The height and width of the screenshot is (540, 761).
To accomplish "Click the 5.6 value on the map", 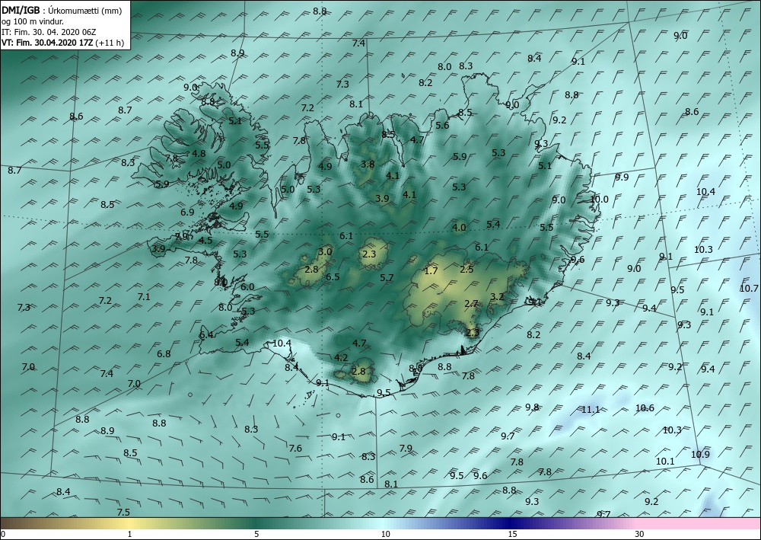I will coord(442,125).
